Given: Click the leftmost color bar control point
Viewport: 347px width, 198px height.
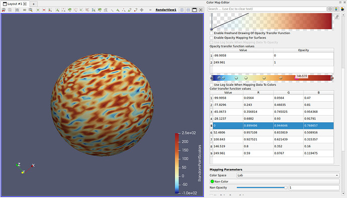Looking at the screenshot, I should (211, 78).
